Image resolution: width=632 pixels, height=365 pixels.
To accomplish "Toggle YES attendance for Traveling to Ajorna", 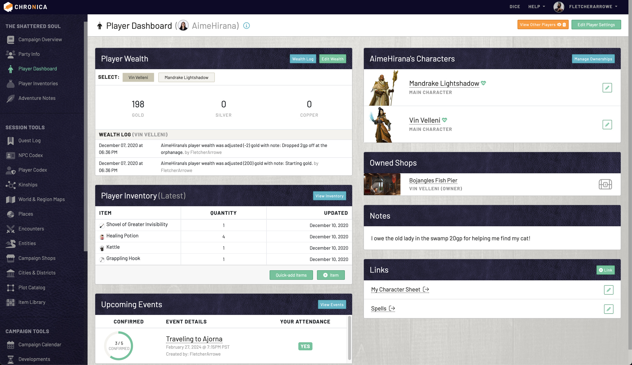I will click(x=305, y=346).
